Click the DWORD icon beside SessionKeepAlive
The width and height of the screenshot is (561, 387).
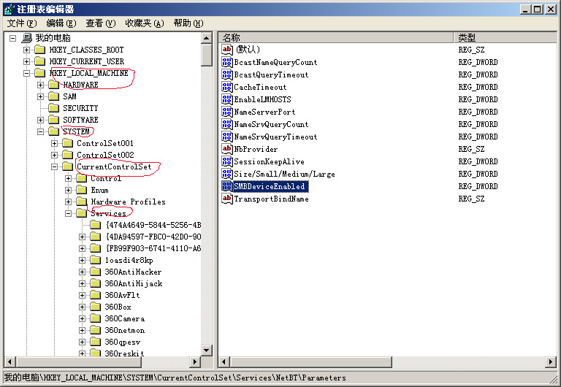(x=227, y=161)
